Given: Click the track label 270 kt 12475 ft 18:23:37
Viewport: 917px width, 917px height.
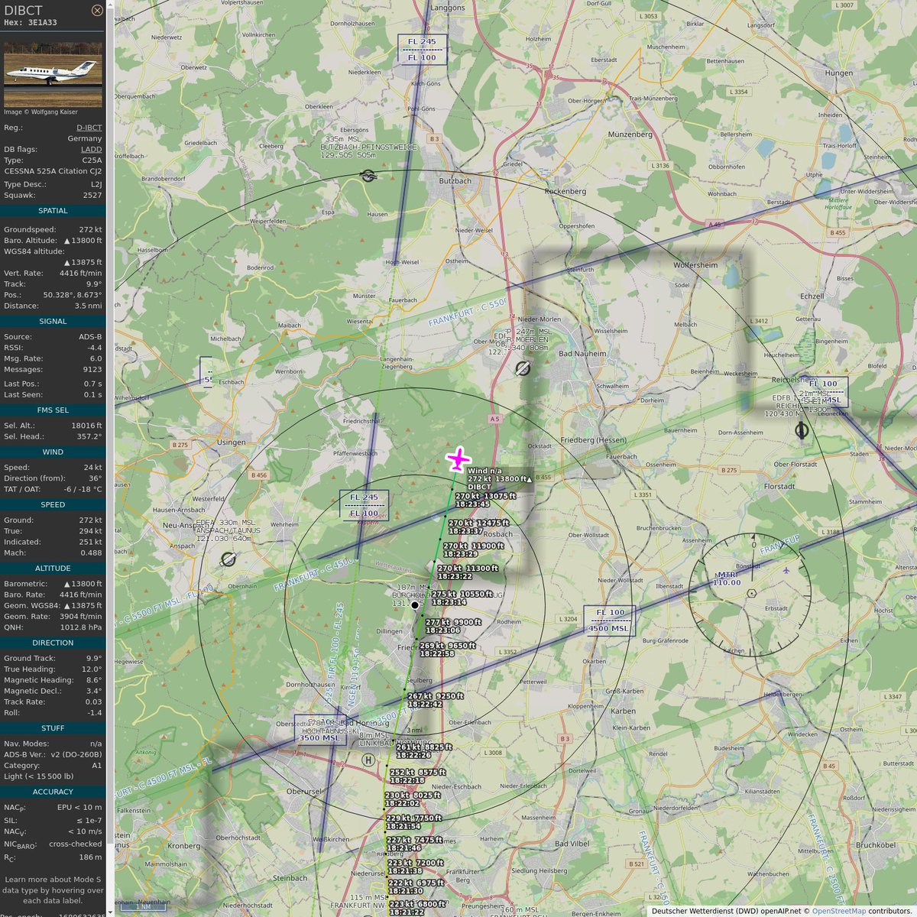Looking at the screenshot, I should pyautogui.click(x=478, y=527).
